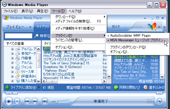Click the 評価済み star icon

point(18,76)
